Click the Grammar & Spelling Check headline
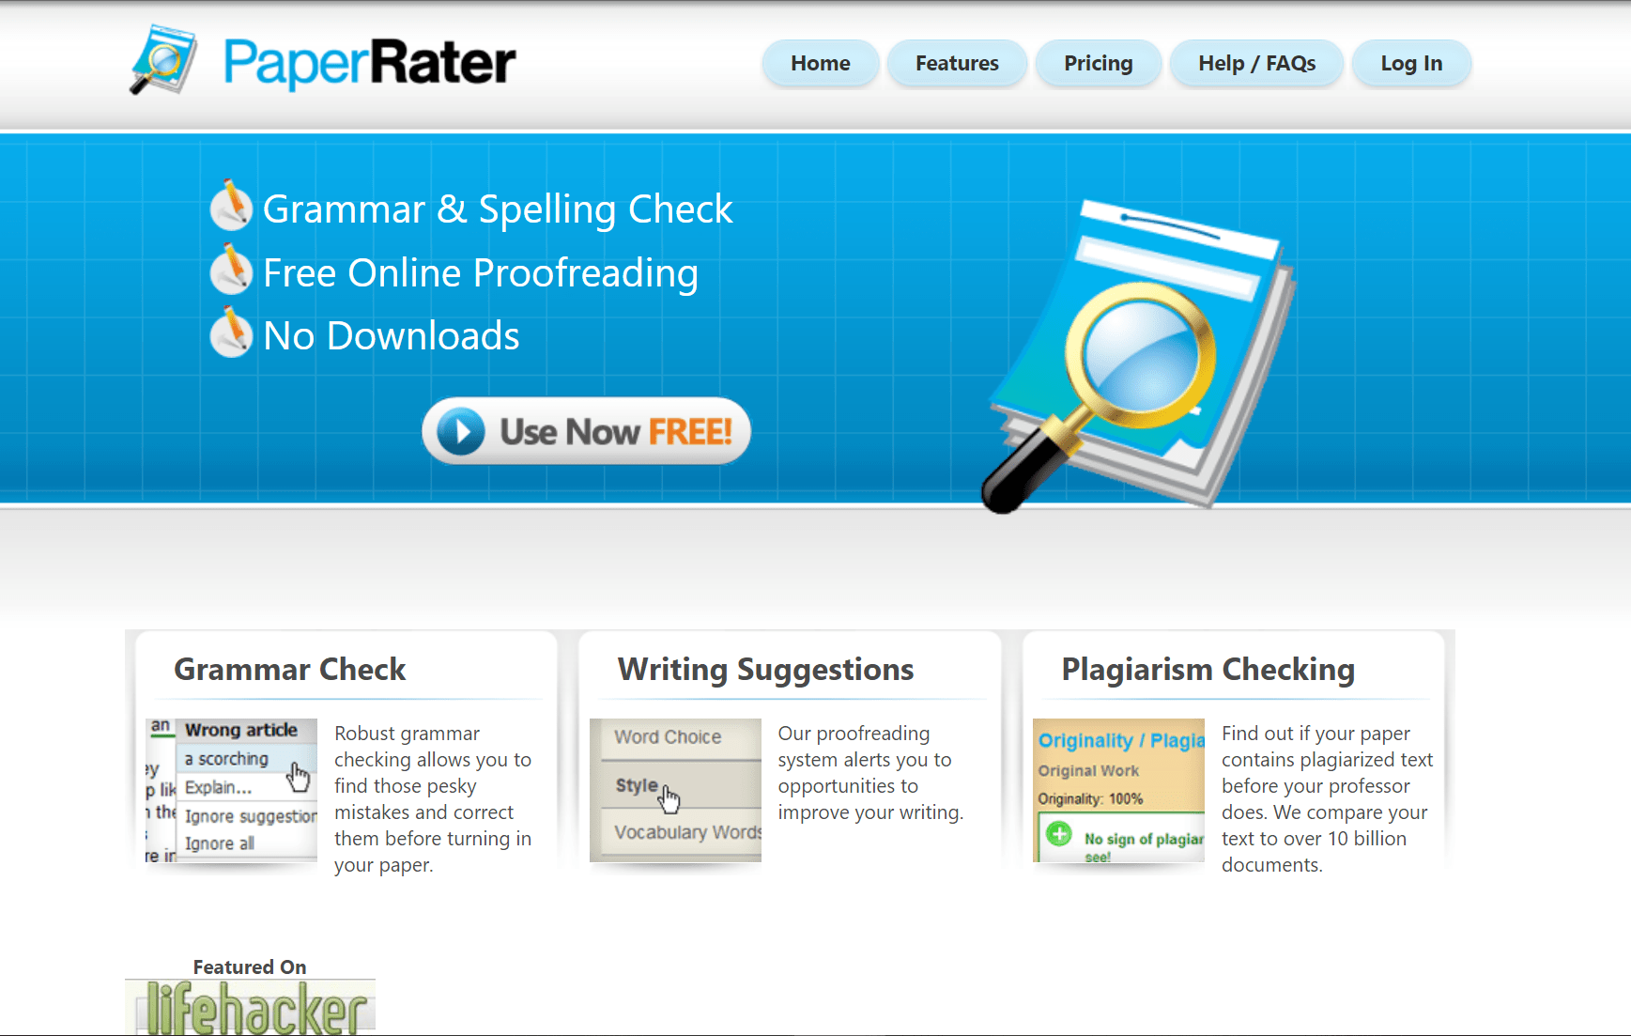This screenshot has height=1036, width=1631. pyautogui.click(x=498, y=209)
